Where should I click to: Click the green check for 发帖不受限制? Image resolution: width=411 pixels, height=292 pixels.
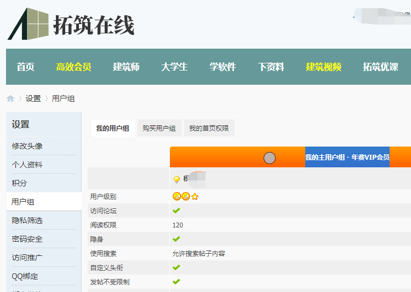(176, 282)
